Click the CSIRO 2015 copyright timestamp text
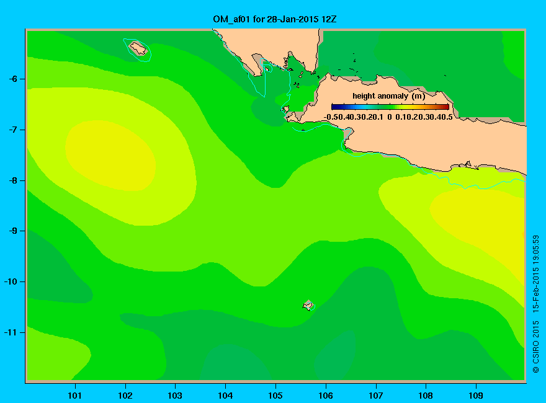Viewport: 546px width, 403px height. coord(536,304)
